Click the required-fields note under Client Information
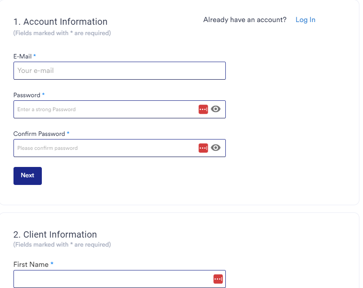Viewport: 363px width, 288px height. click(x=62, y=245)
